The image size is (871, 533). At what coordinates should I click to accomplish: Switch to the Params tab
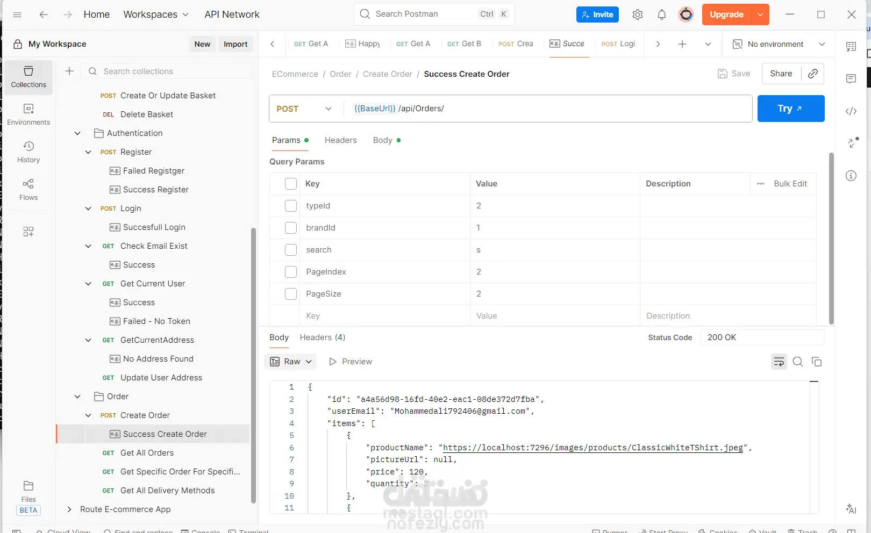click(290, 140)
